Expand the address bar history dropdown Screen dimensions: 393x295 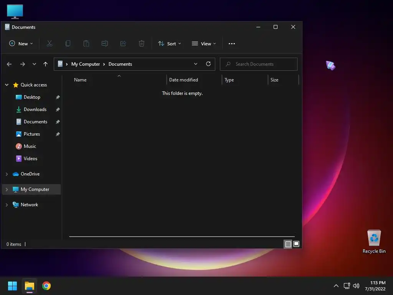(x=196, y=64)
